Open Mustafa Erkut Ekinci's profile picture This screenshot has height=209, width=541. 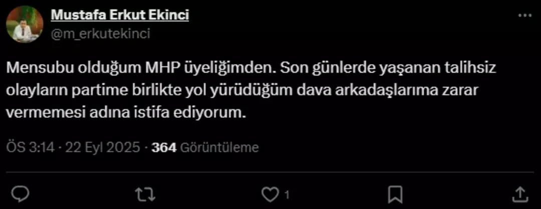[25, 24]
